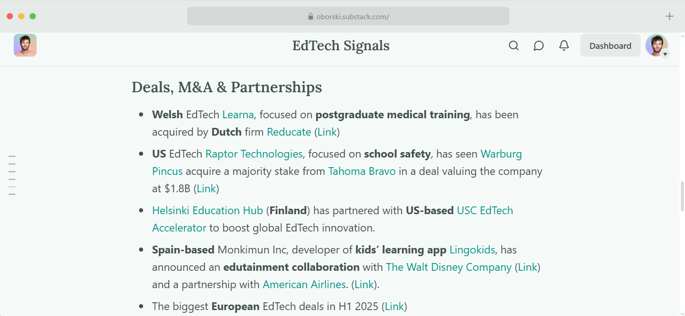Click the publication logo in header
Image resolution: width=685 pixels, height=316 pixels.
(25, 45)
